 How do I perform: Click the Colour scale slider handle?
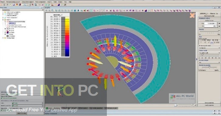click(x=202, y=55)
